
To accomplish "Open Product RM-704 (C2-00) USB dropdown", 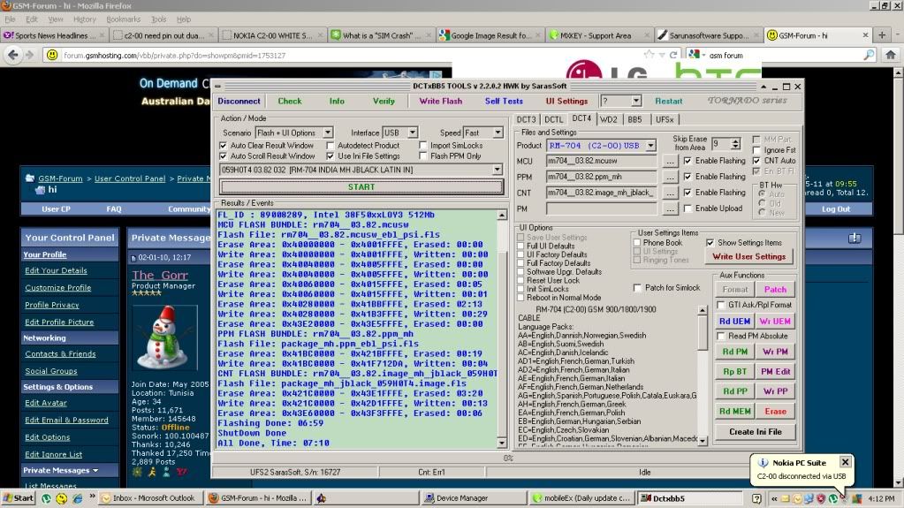I will [650, 145].
